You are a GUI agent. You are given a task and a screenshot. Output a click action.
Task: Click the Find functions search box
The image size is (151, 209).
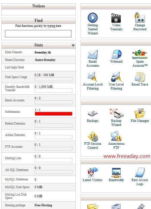click(38, 34)
